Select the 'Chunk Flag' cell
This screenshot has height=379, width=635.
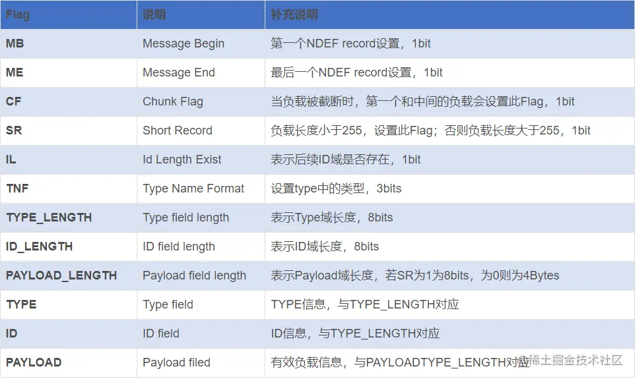[201, 102]
